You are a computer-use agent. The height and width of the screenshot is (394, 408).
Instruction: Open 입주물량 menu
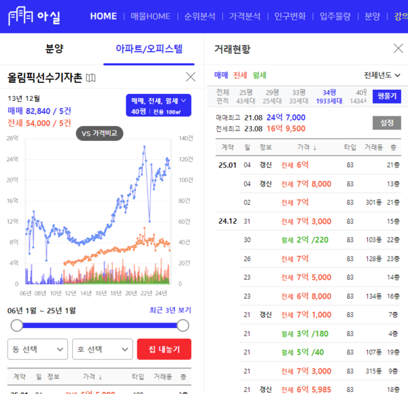(335, 16)
